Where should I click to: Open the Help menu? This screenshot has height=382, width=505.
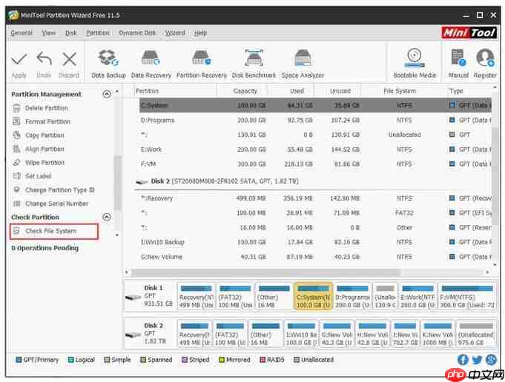click(200, 33)
